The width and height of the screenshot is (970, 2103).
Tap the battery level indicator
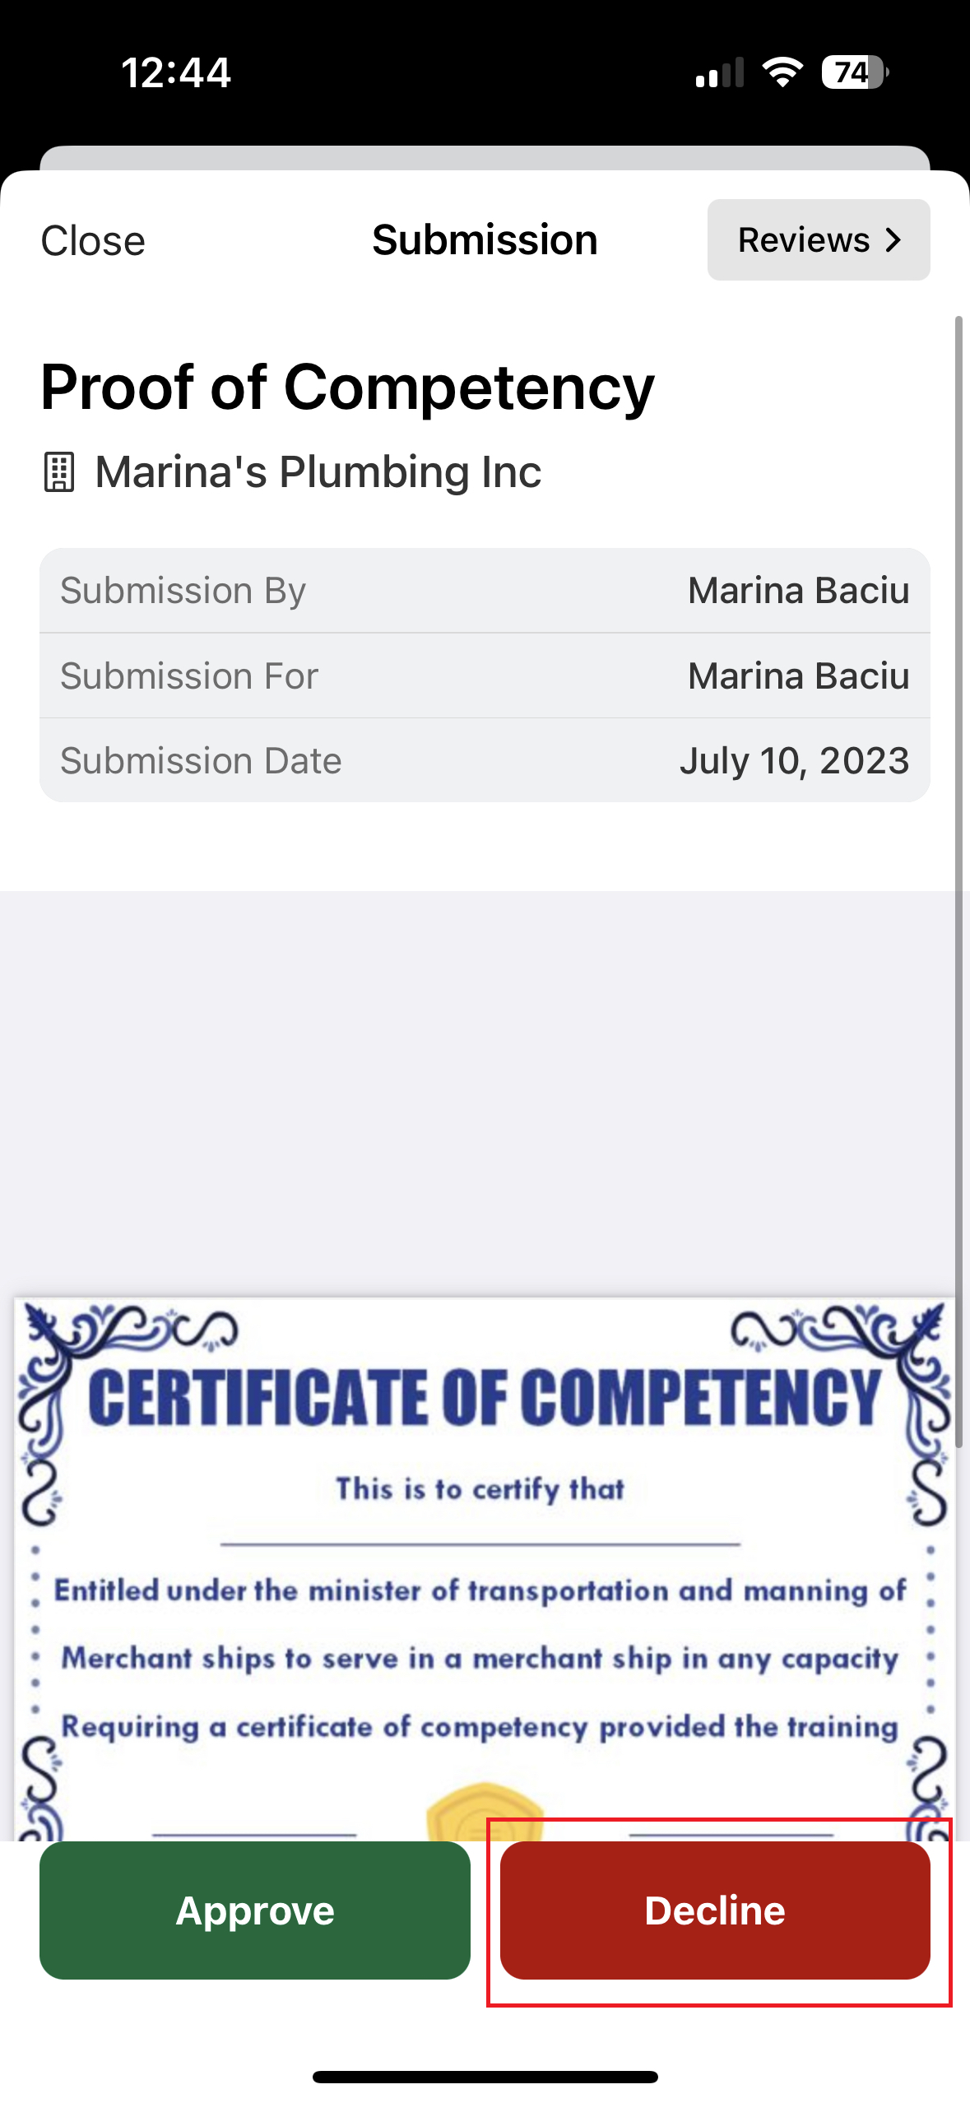point(854,72)
